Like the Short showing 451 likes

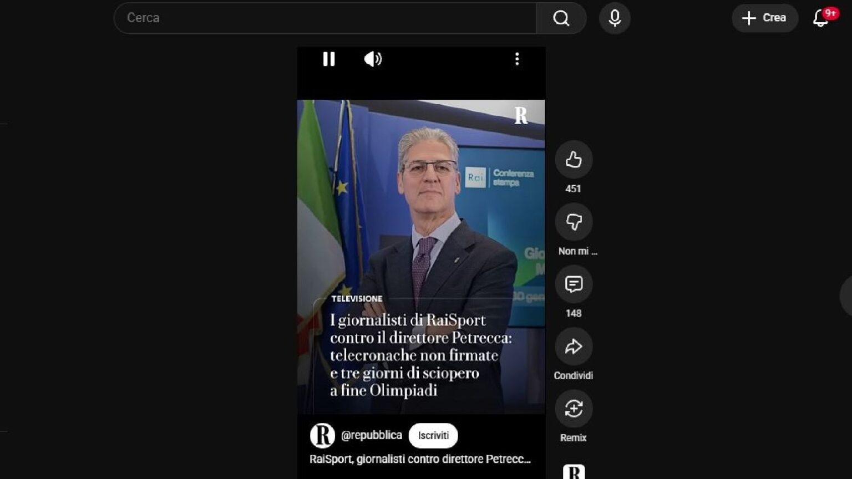[x=574, y=160]
